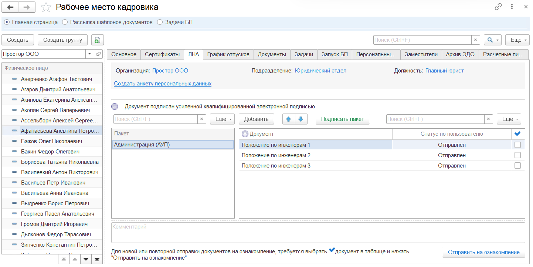533x267 pixels.
Task: Jump to the first person in the list
Action: [x=64, y=259]
